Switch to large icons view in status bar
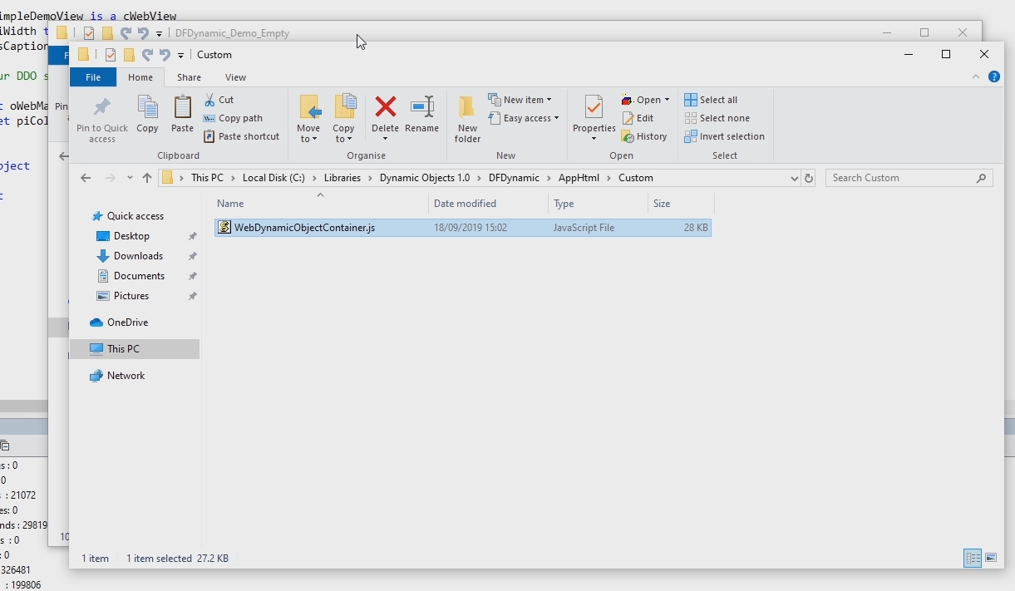The height and width of the screenshot is (591, 1015). (x=991, y=559)
